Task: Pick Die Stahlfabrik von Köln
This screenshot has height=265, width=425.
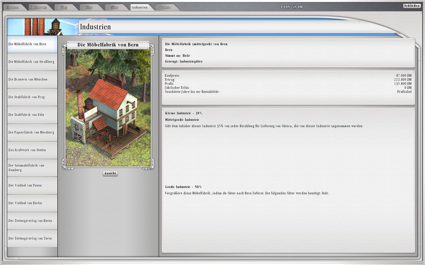Action: [x=32, y=115]
